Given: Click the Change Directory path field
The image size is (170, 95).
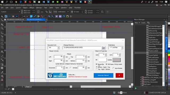Looking at the screenshot, I should pyautogui.click(x=82, y=47).
